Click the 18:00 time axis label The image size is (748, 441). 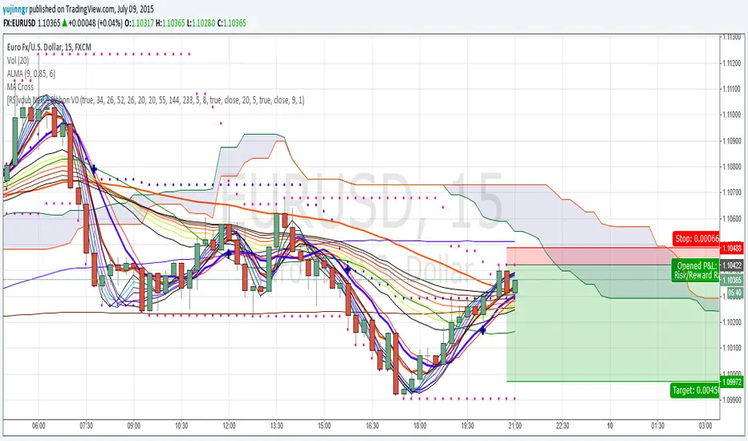[420, 425]
